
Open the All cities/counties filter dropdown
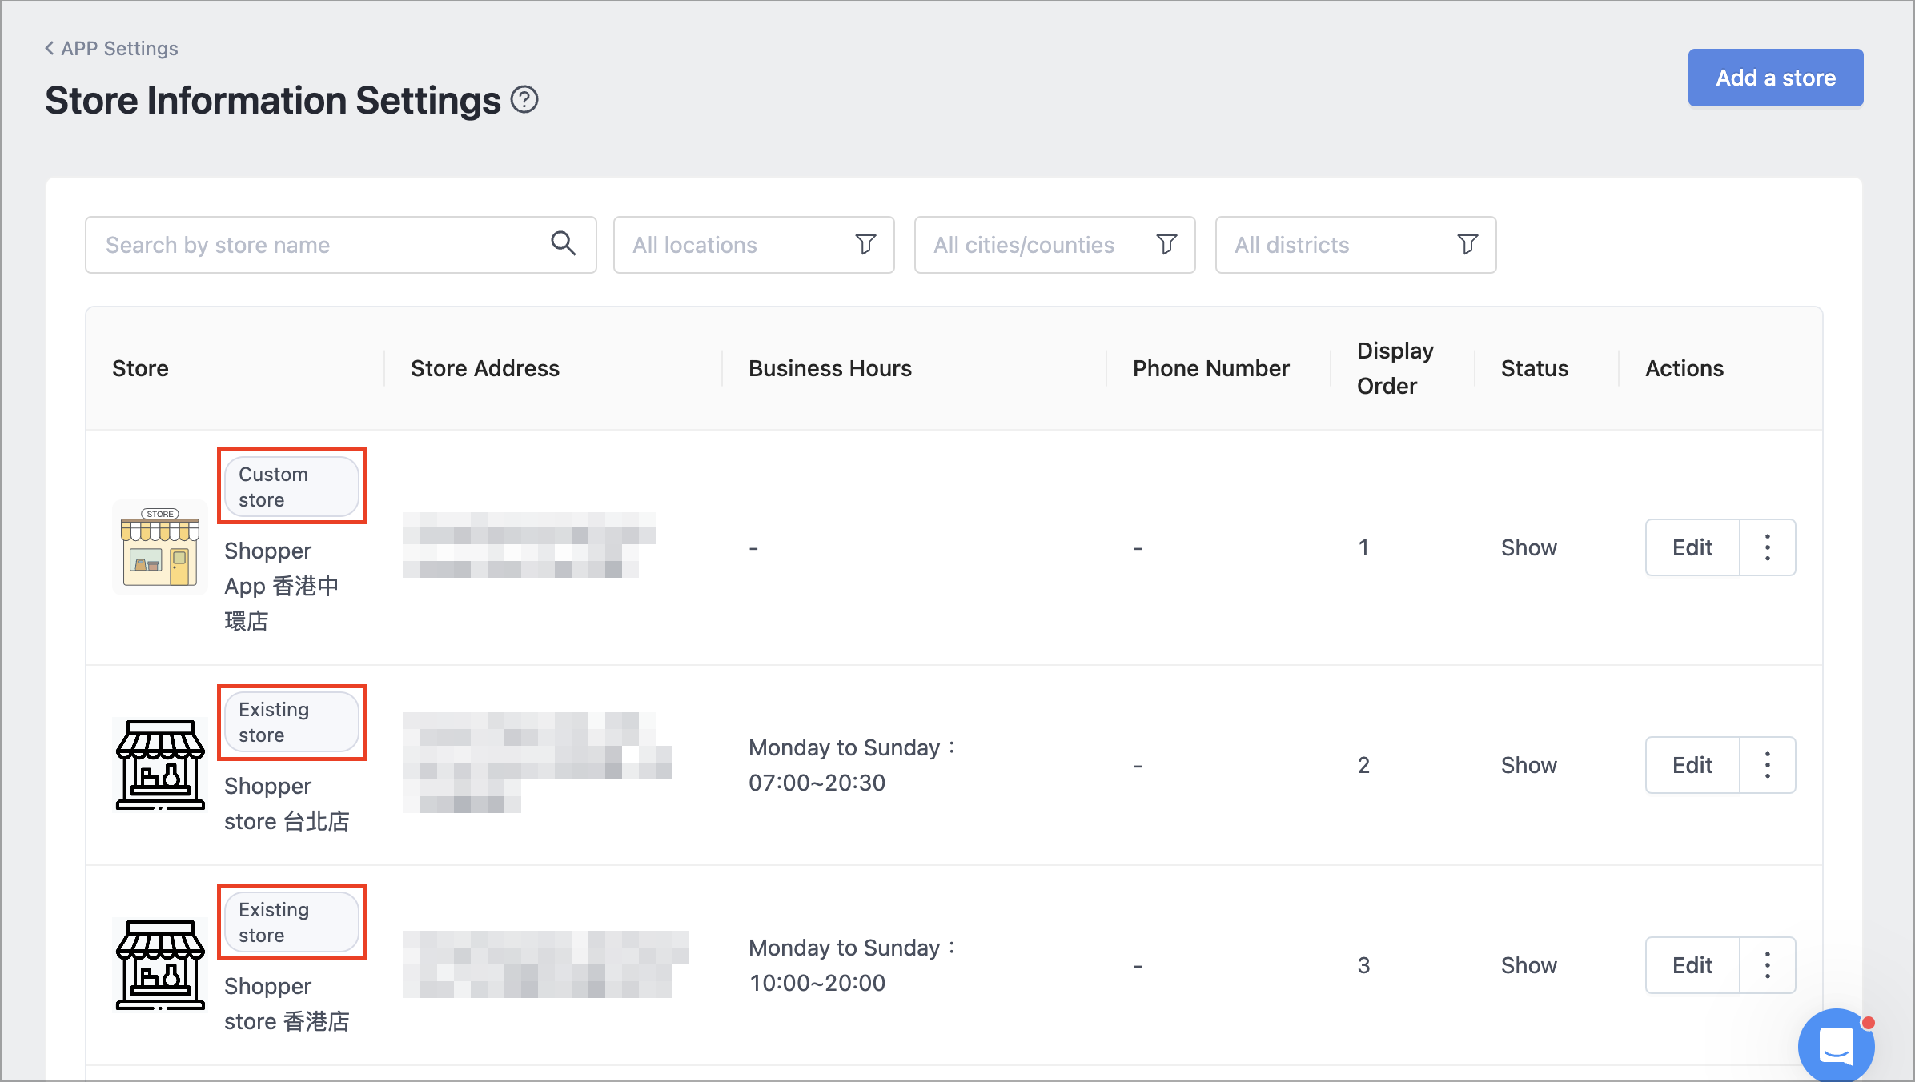pos(1055,245)
